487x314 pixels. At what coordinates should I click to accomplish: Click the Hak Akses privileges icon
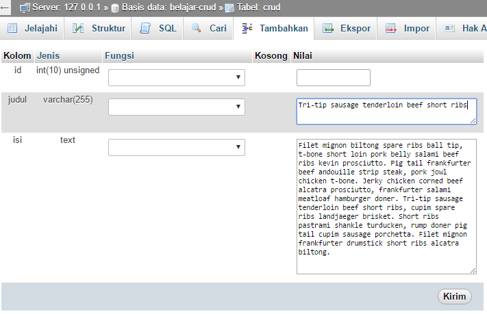[450, 29]
